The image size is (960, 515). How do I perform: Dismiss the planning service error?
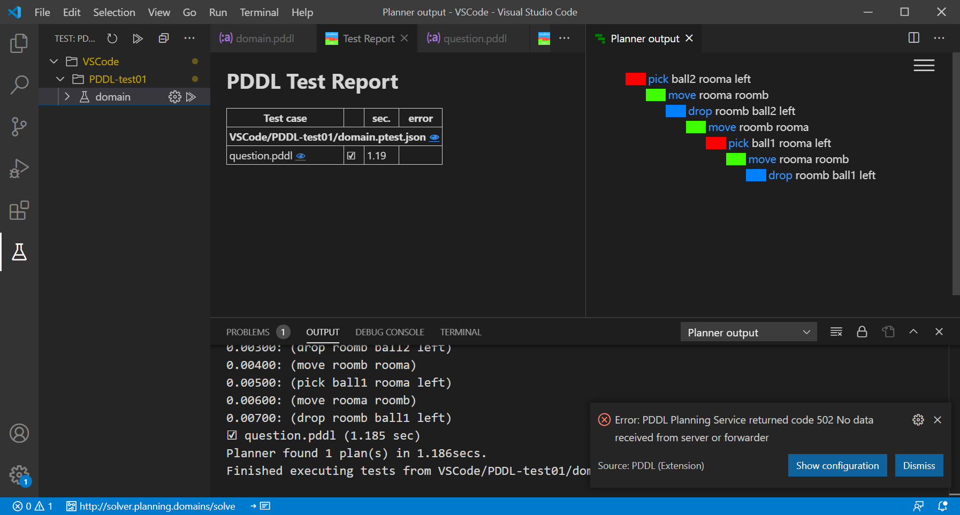click(919, 465)
